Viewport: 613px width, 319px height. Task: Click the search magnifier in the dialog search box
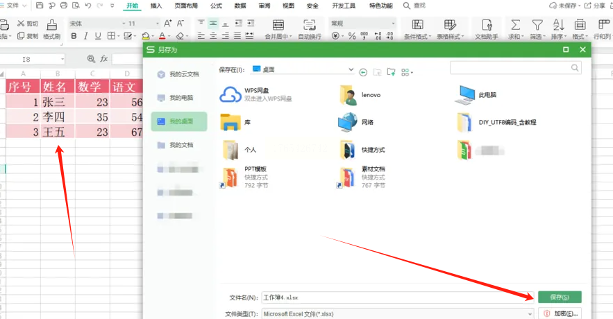pos(575,67)
